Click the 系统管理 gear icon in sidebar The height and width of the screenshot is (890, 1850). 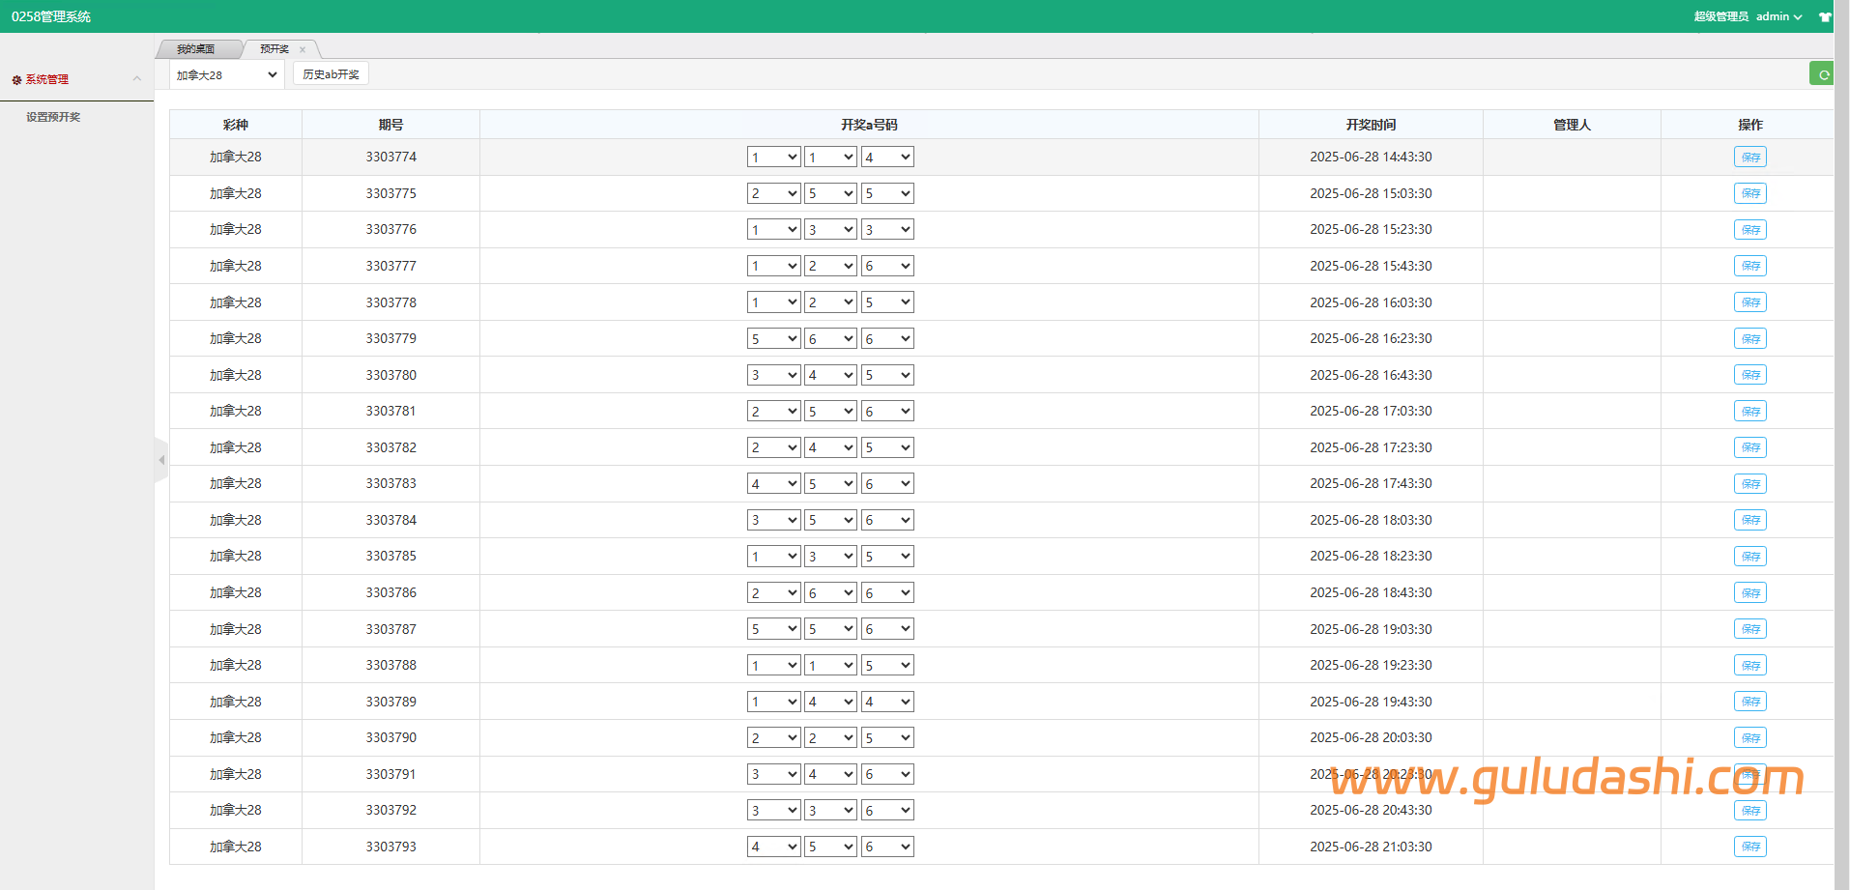point(16,80)
